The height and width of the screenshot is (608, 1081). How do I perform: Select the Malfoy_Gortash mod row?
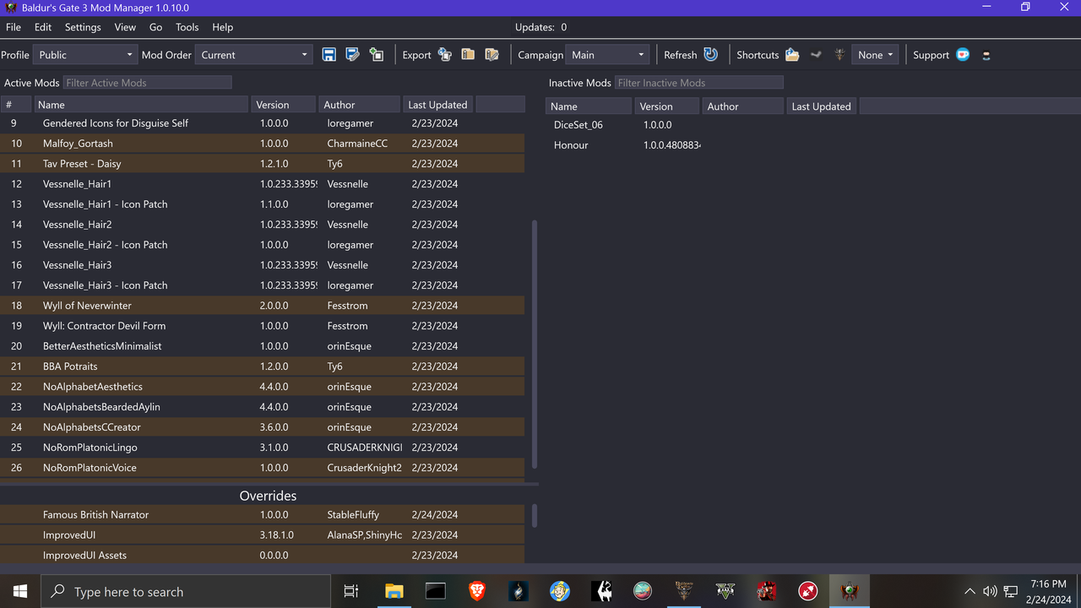click(x=262, y=144)
